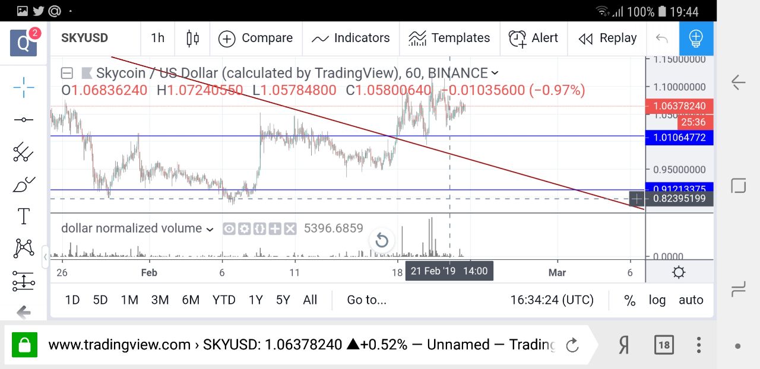Click the green secure lock icon
Viewport: 760px width, 369px height.
(24, 345)
